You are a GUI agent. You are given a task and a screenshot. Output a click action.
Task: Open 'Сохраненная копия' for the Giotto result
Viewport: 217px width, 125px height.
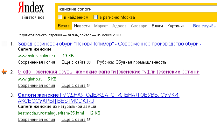(36, 86)
